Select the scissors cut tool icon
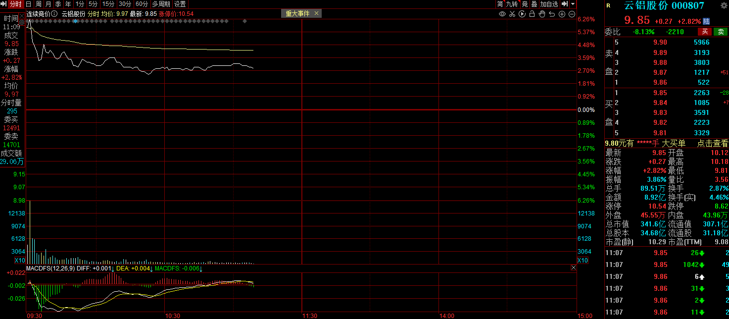729x319 pixels. coord(512,14)
